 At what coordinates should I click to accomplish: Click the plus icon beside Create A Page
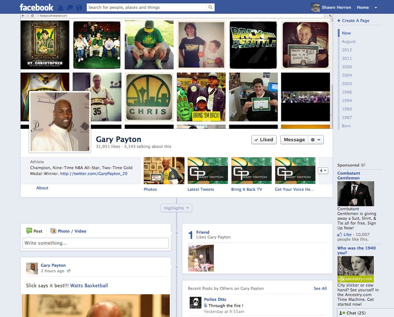339,21
